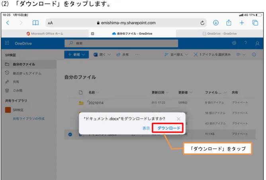Viewport: 266px width, 180px height.
Task: Sort by 更新者 column header
Action: (x=185, y=92)
